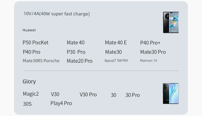Click the Maiman 10 label
This screenshot has height=116, width=202.
(148, 61)
